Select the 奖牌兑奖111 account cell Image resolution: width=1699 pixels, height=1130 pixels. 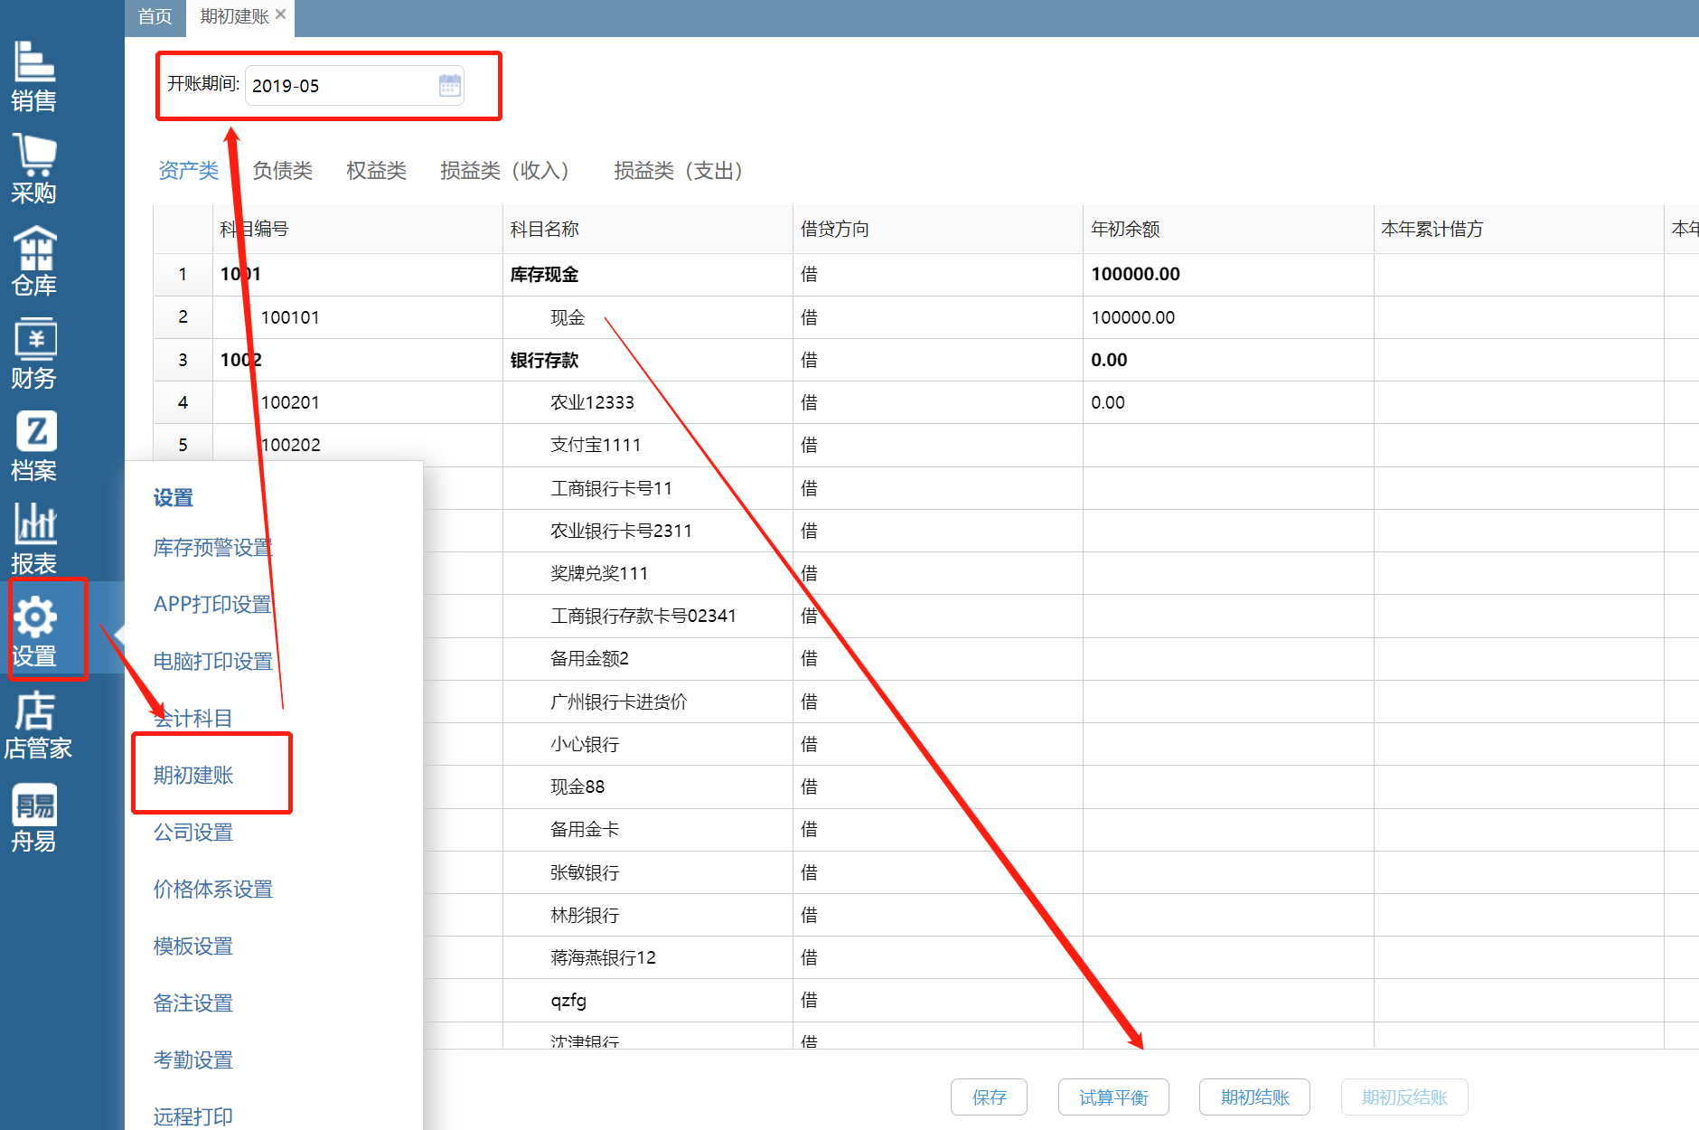click(x=647, y=573)
